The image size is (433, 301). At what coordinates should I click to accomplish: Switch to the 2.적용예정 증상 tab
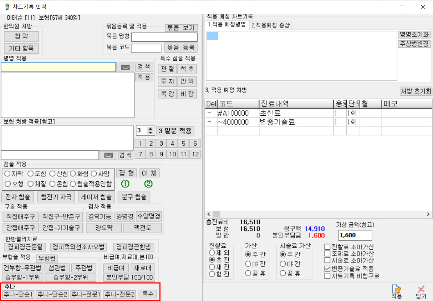270,25
